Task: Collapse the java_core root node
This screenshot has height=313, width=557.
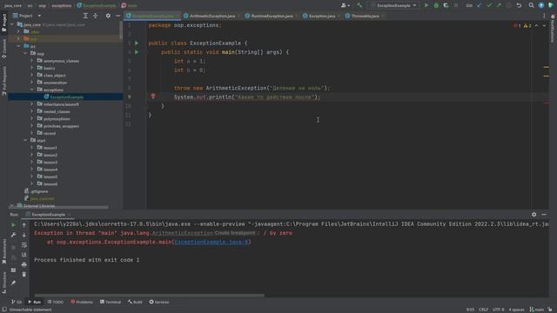Action: (x=12, y=25)
